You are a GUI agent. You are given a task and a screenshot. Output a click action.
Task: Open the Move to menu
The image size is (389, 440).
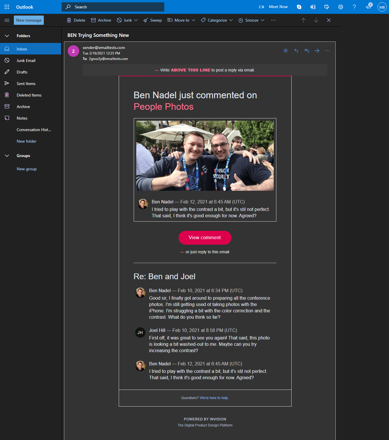click(194, 20)
